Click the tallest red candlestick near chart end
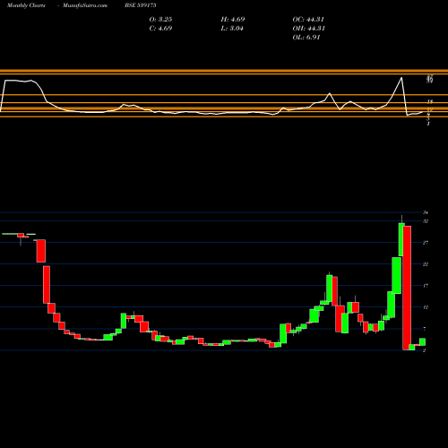This screenshot has width=448, height=448. 407,288
